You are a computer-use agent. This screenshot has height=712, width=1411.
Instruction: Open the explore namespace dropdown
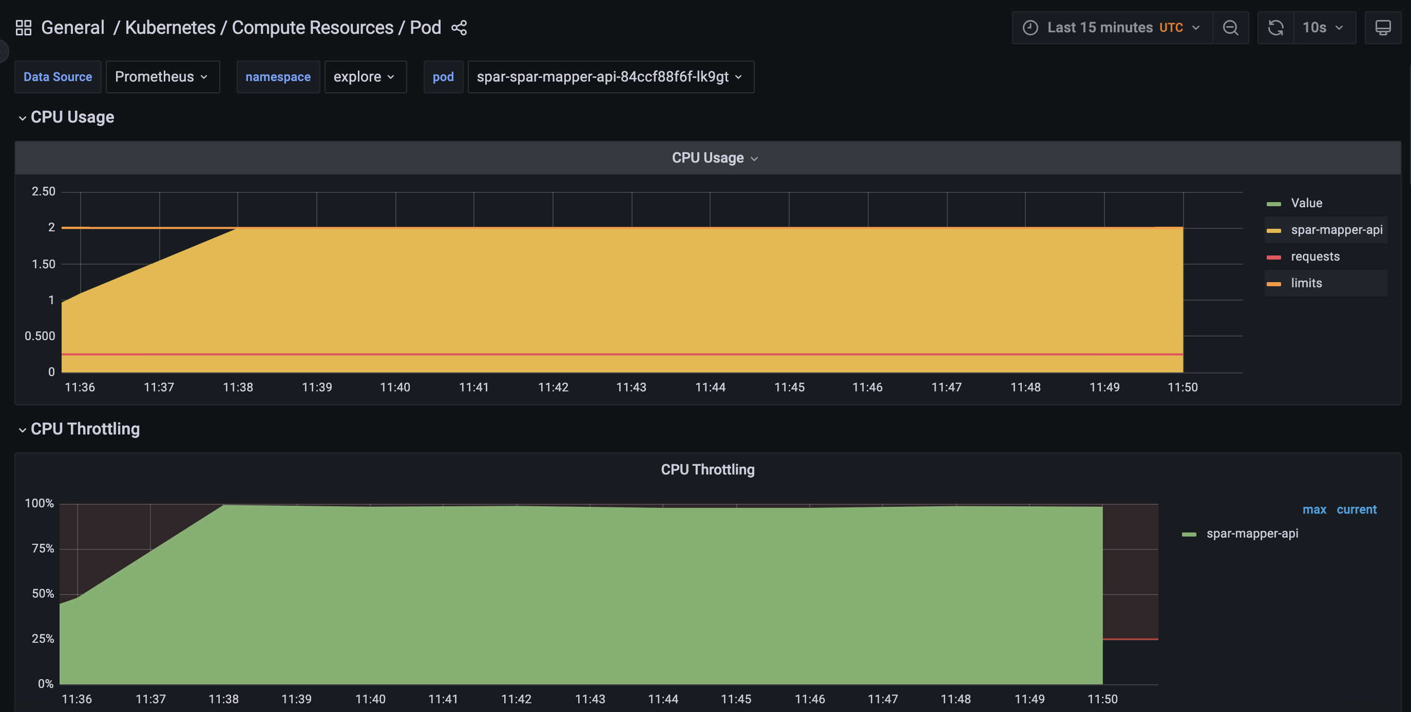click(365, 76)
